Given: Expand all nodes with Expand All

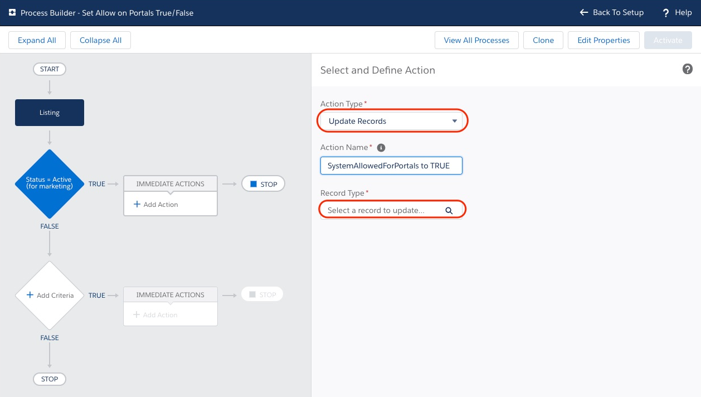Looking at the screenshot, I should 37,40.
